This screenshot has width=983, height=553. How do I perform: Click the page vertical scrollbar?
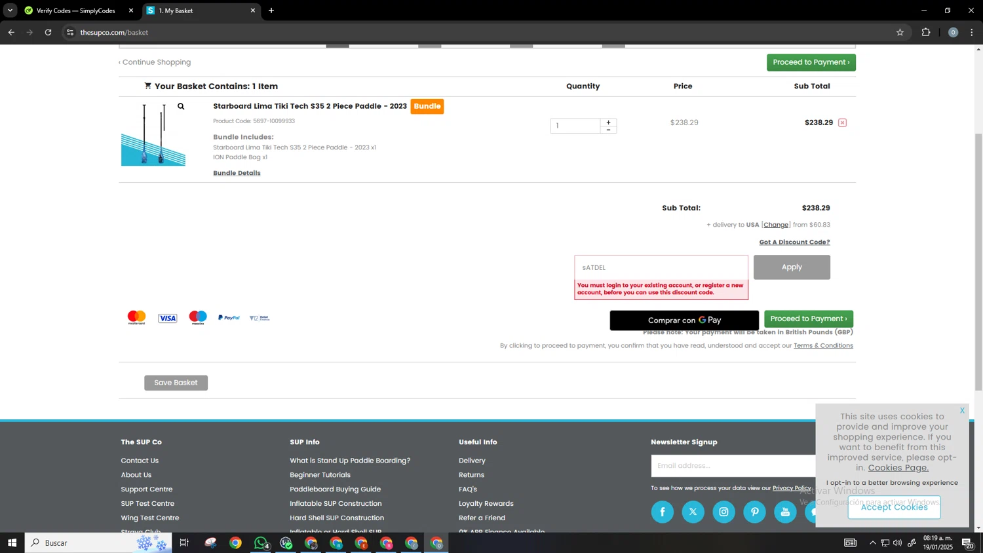click(x=978, y=262)
